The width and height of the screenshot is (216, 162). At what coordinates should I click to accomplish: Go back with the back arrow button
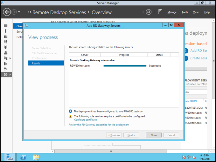click(x=7, y=12)
